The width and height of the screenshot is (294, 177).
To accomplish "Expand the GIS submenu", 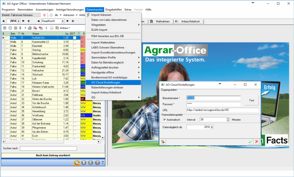I will pyautogui.click(x=139, y=98).
